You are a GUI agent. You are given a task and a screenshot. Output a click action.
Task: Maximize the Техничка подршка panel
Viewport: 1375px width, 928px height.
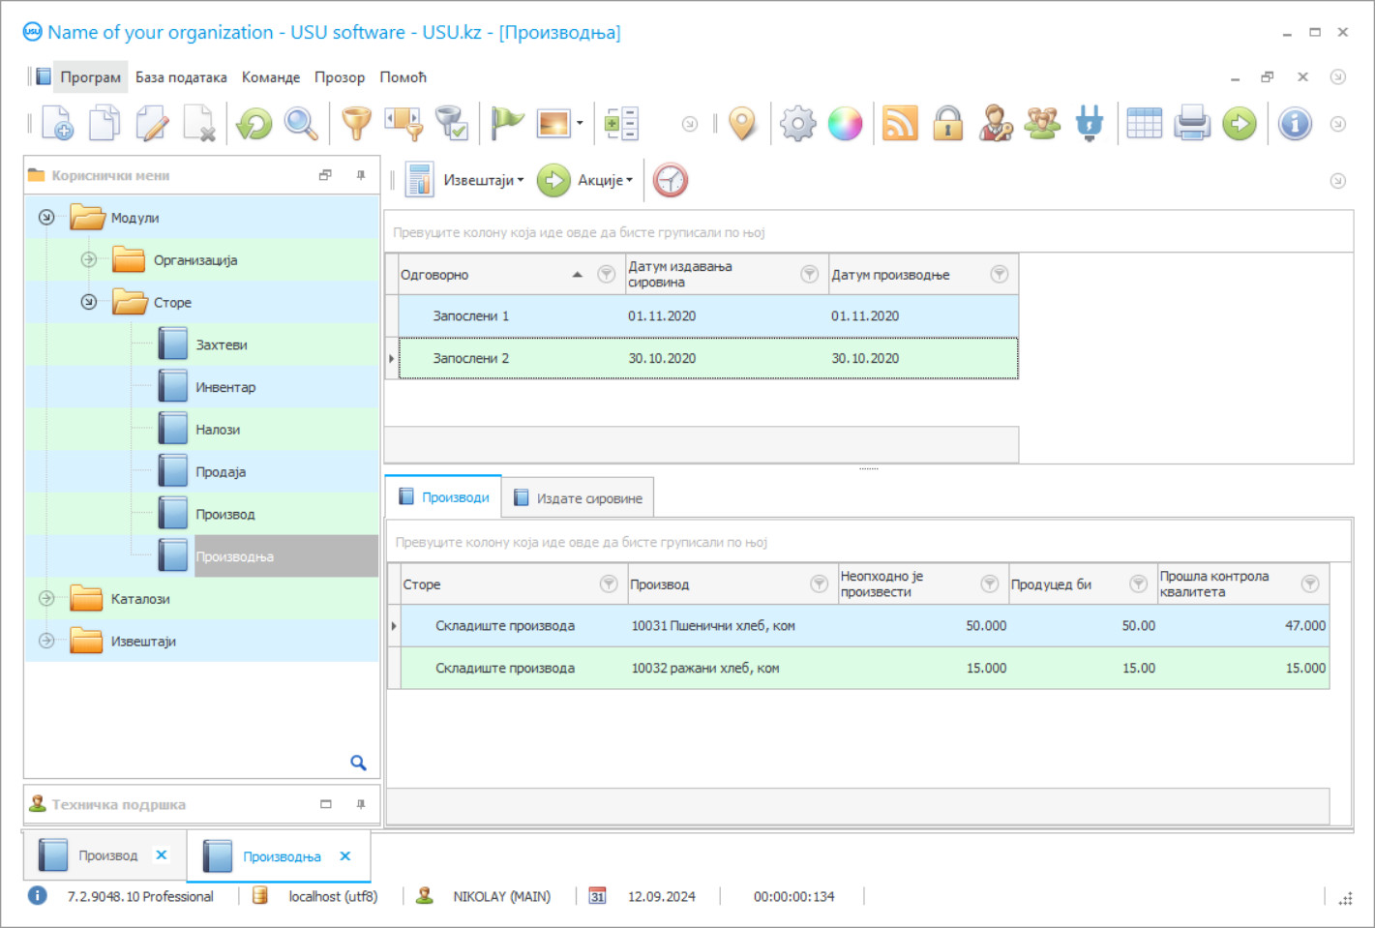point(326,804)
